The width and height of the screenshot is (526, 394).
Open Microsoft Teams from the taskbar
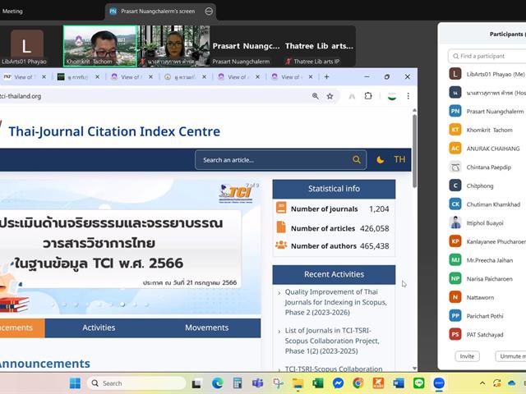[x=257, y=383]
